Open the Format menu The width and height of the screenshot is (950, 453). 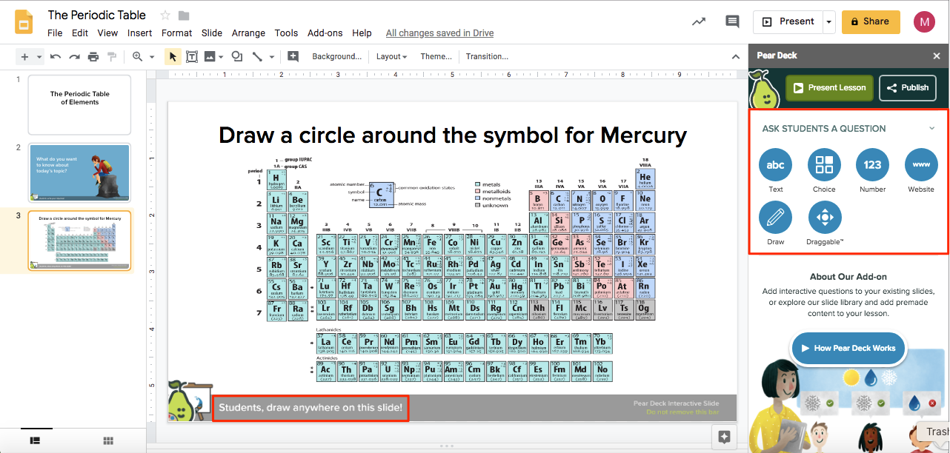(x=176, y=33)
